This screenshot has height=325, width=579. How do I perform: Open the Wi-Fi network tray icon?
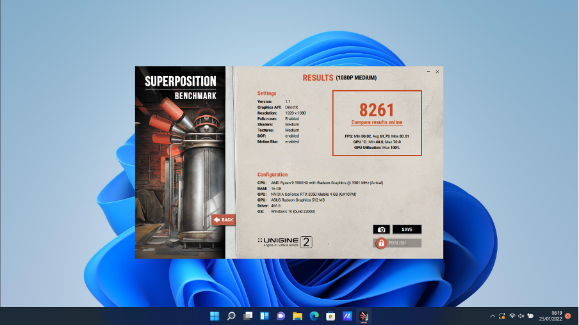pyautogui.click(x=512, y=316)
